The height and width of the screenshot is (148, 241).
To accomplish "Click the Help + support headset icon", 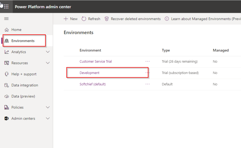I will [7, 74].
